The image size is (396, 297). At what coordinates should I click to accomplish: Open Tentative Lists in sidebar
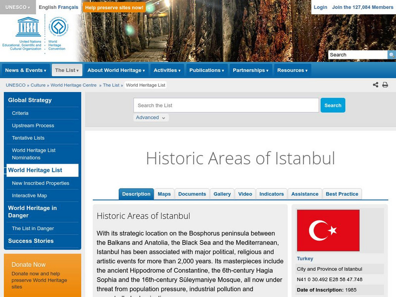[28, 138]
